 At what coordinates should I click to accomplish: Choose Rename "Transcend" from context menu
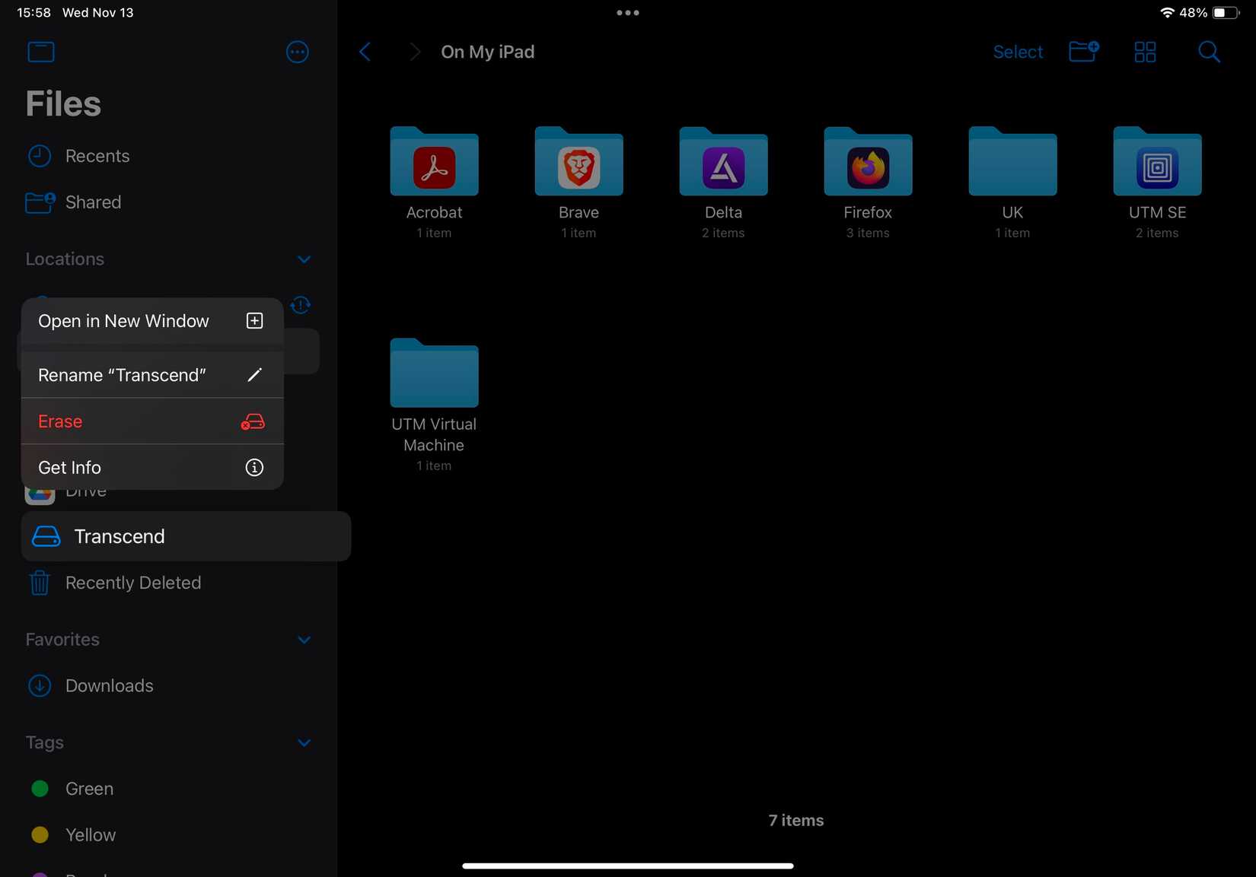pyautogui.click(x=122, y=374)
